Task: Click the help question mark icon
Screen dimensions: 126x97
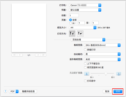Action: click(5, 91)
